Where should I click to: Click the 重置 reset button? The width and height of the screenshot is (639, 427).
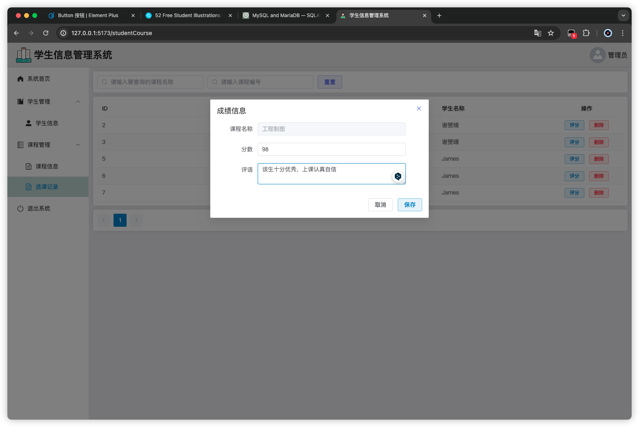point(330,82)
